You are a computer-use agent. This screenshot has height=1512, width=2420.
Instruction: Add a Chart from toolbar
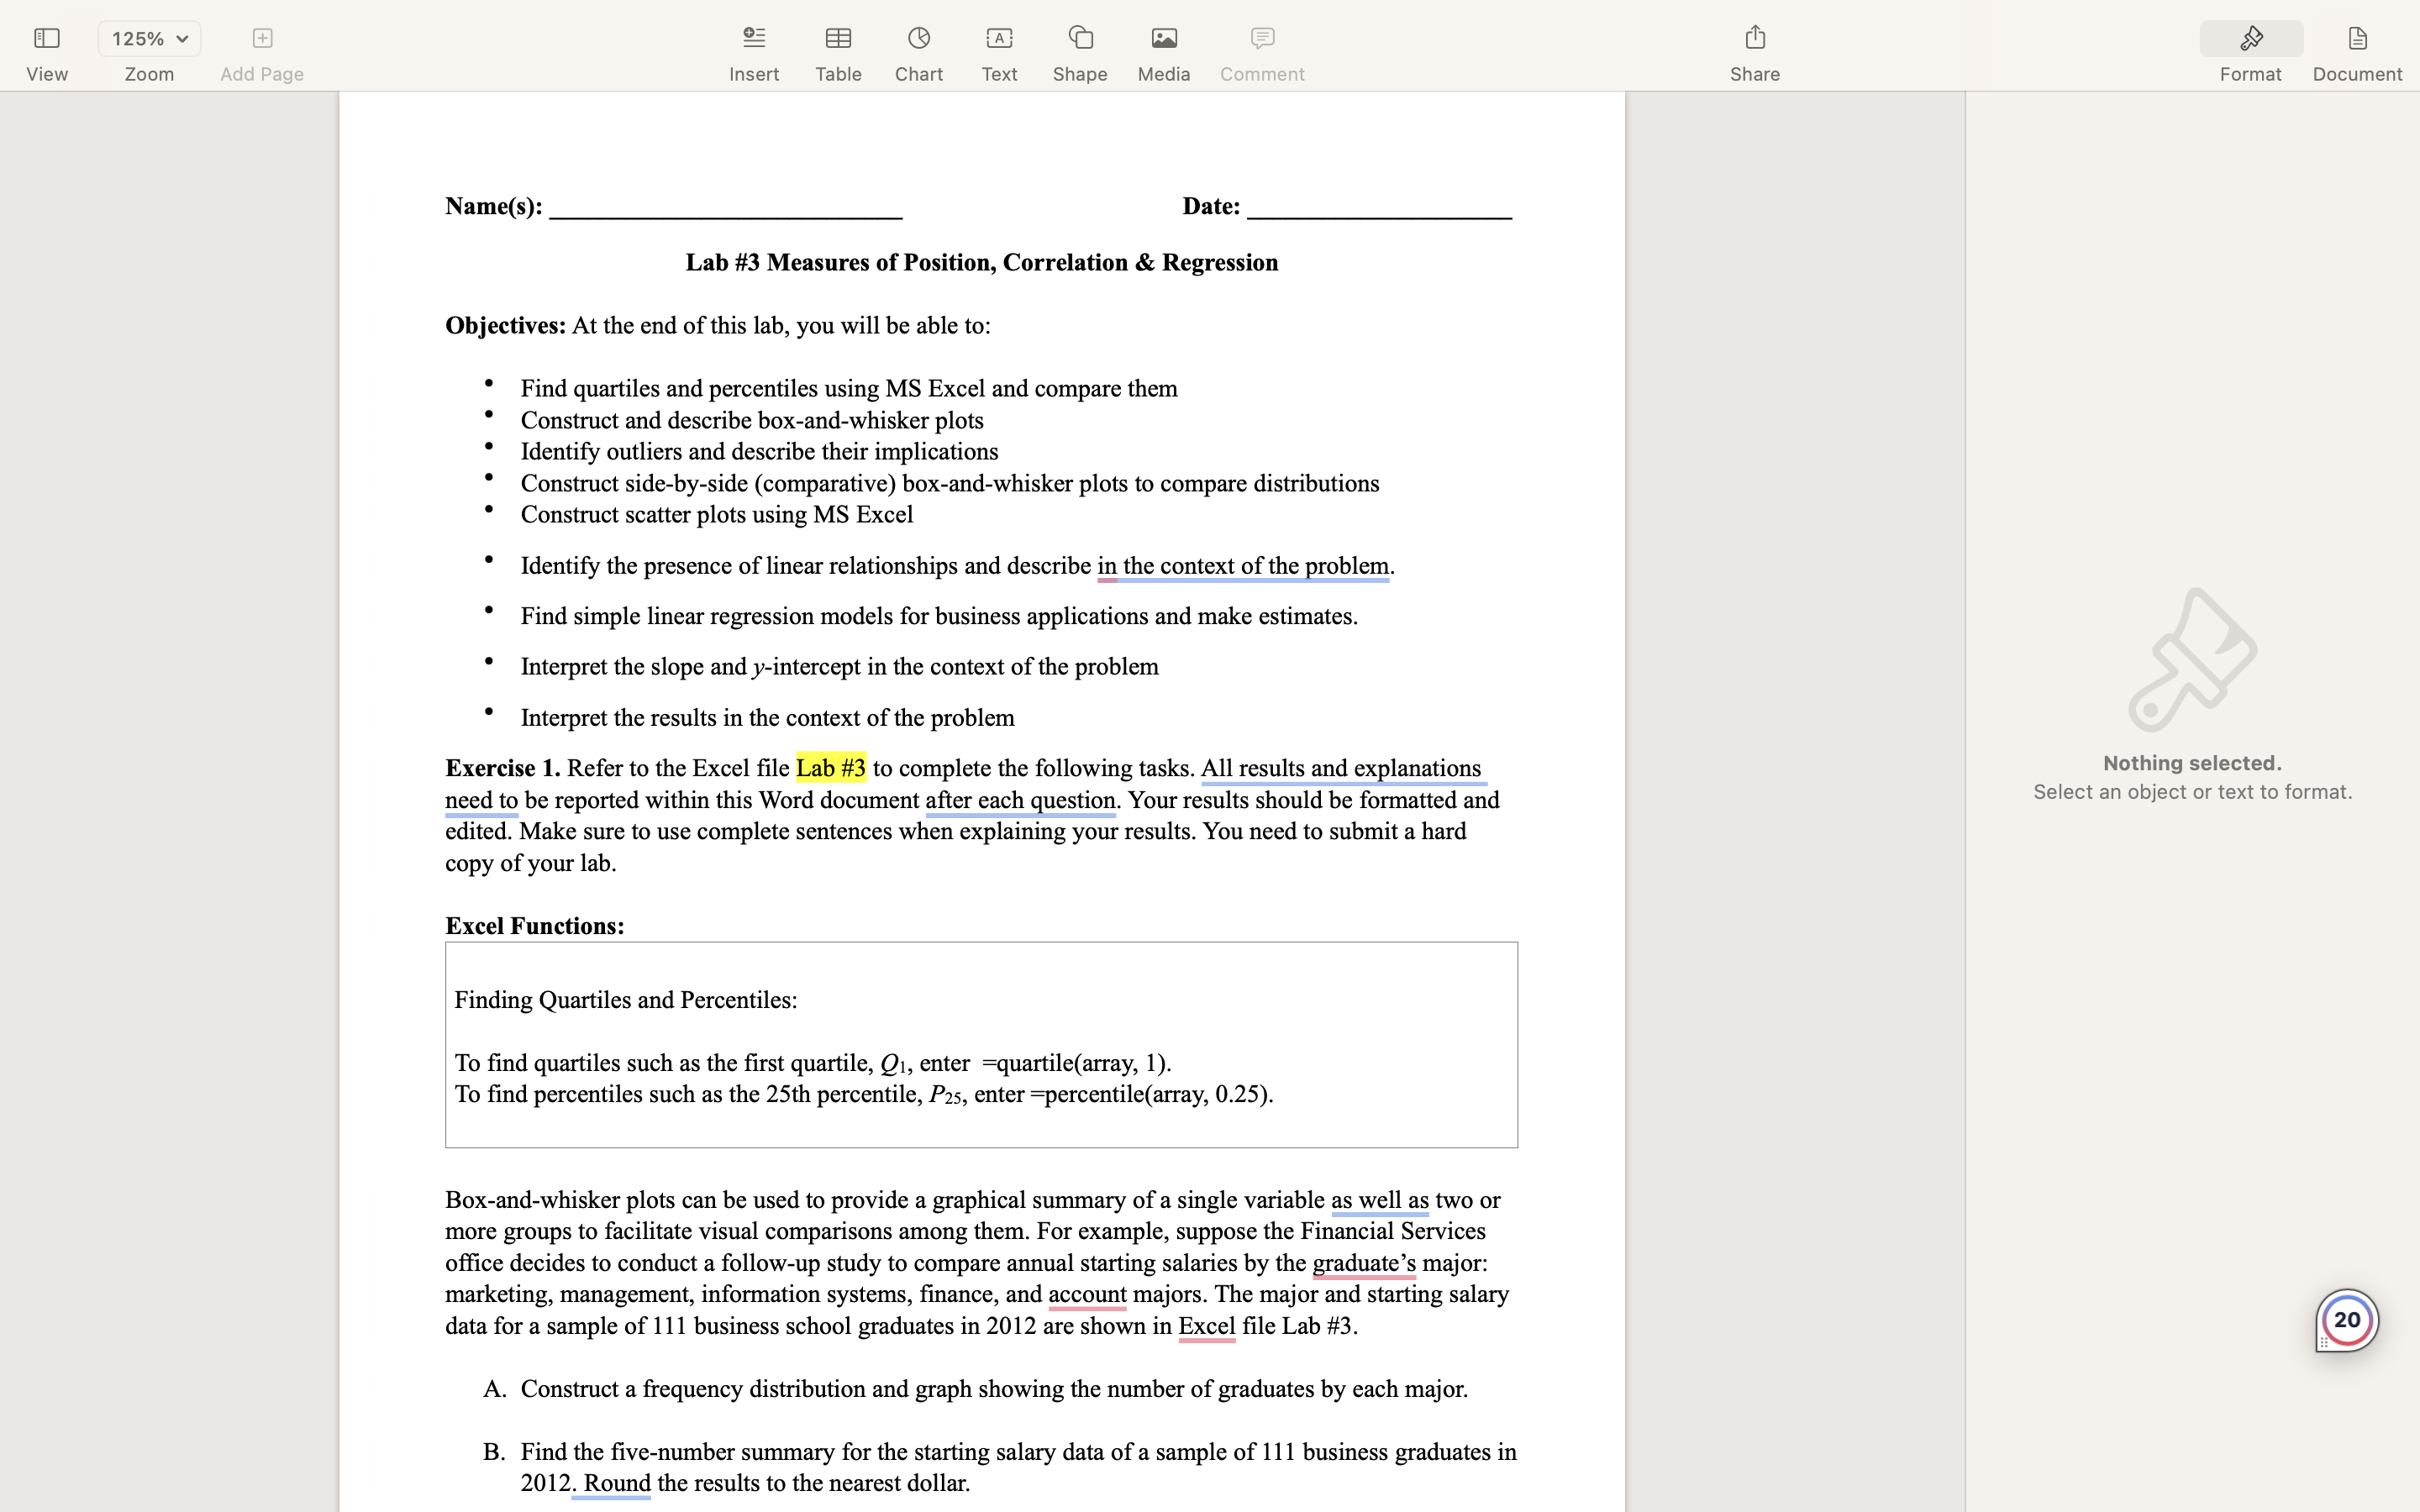click(x=918, y=39)
